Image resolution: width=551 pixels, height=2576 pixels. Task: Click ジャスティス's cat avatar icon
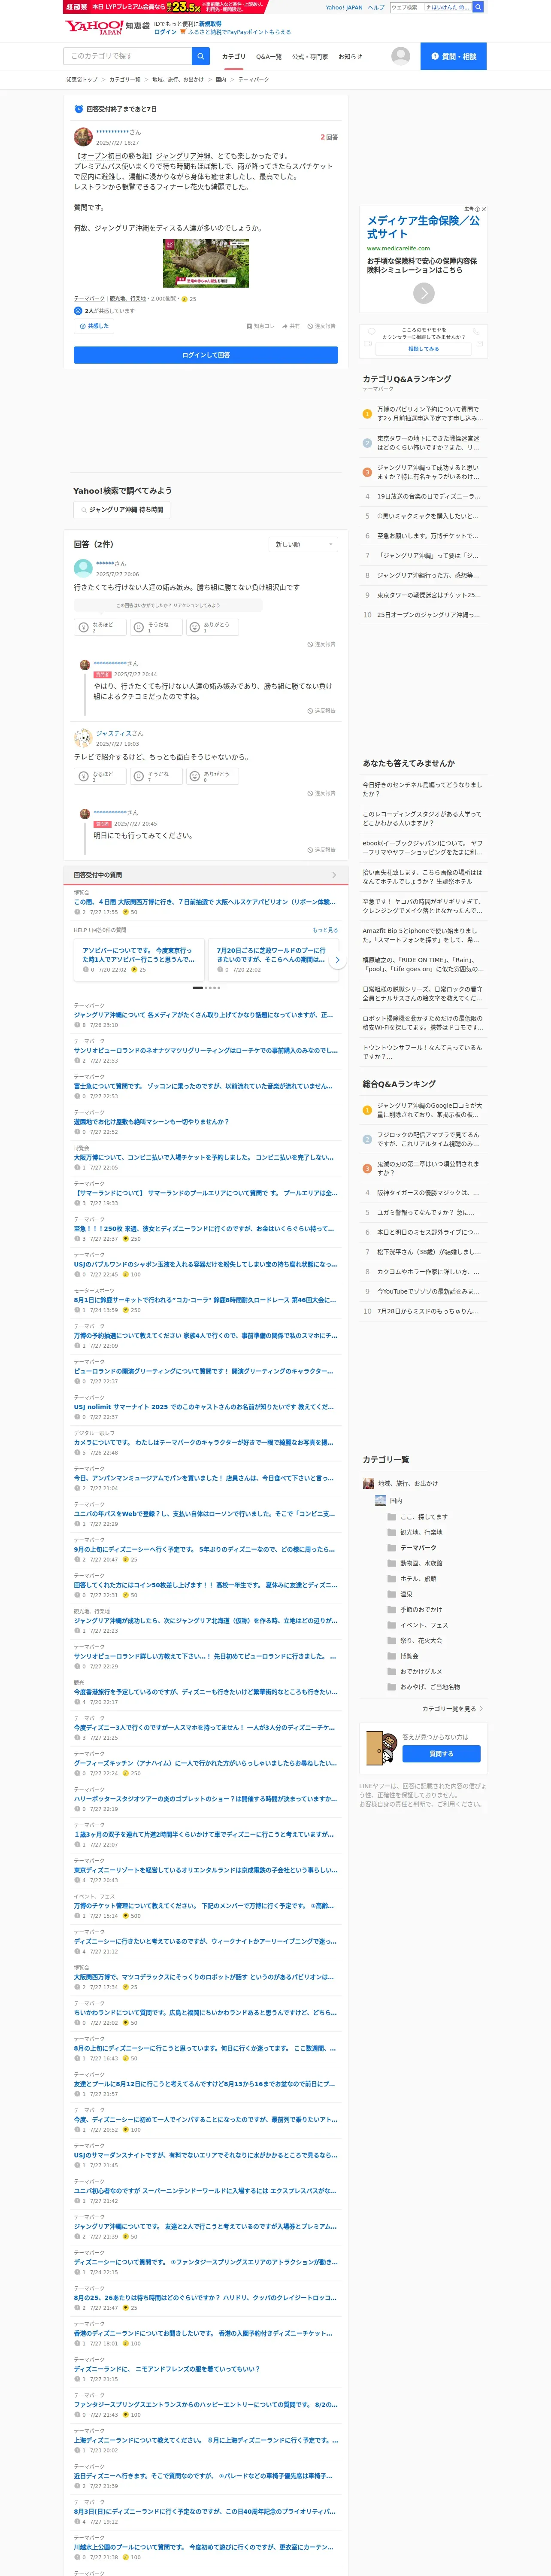(x=83, y=738)
